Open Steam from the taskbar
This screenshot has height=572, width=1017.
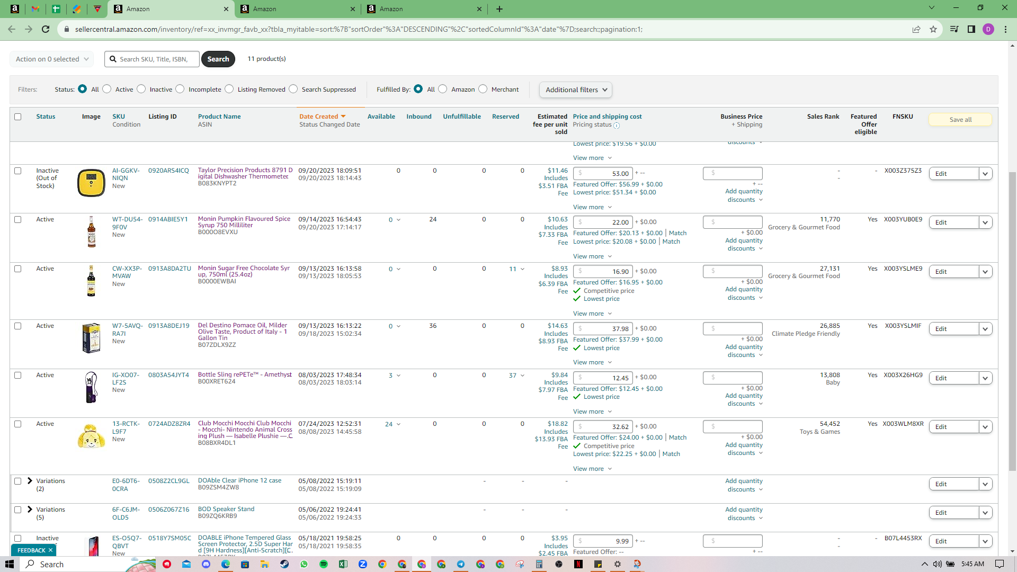pos(284,564)
